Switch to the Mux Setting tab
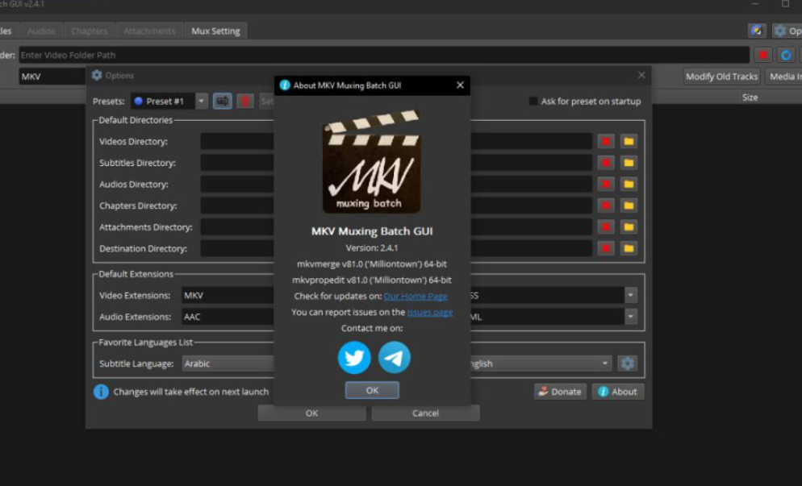This screenshot has height=486, width=802. pyautogui.click(x=215, y=31)
